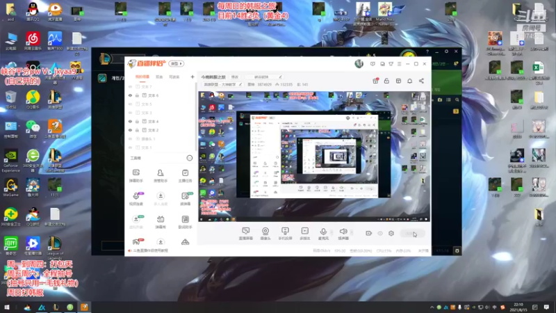The width and height of the screenshot is (556, 313).
Task: Add 摄像头 camera source
Action: pos(265,234)
